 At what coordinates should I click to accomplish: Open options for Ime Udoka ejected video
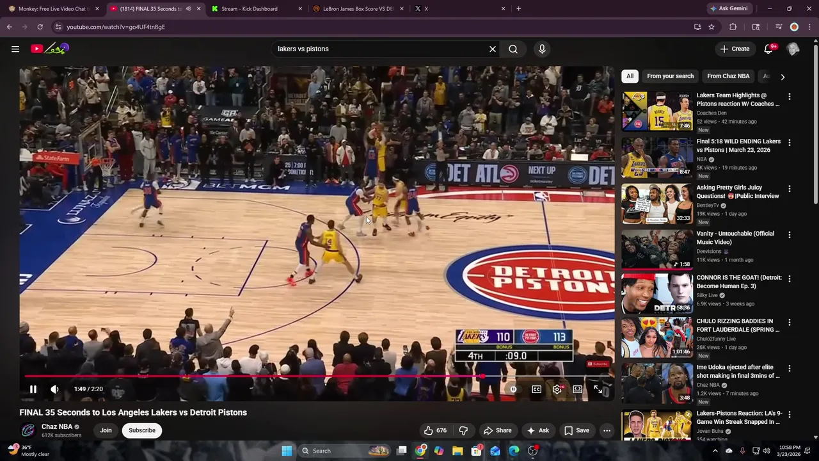789,368
